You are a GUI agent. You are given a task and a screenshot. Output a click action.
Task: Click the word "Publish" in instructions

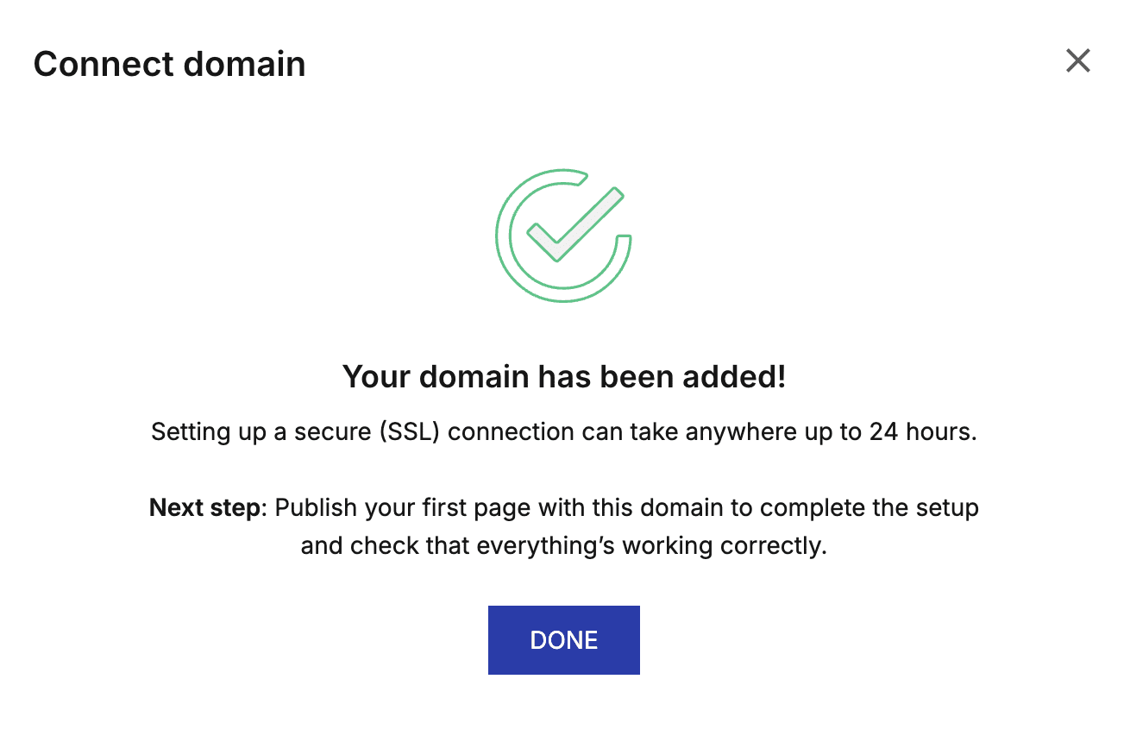pyautogui.click(x=311, y=507)
